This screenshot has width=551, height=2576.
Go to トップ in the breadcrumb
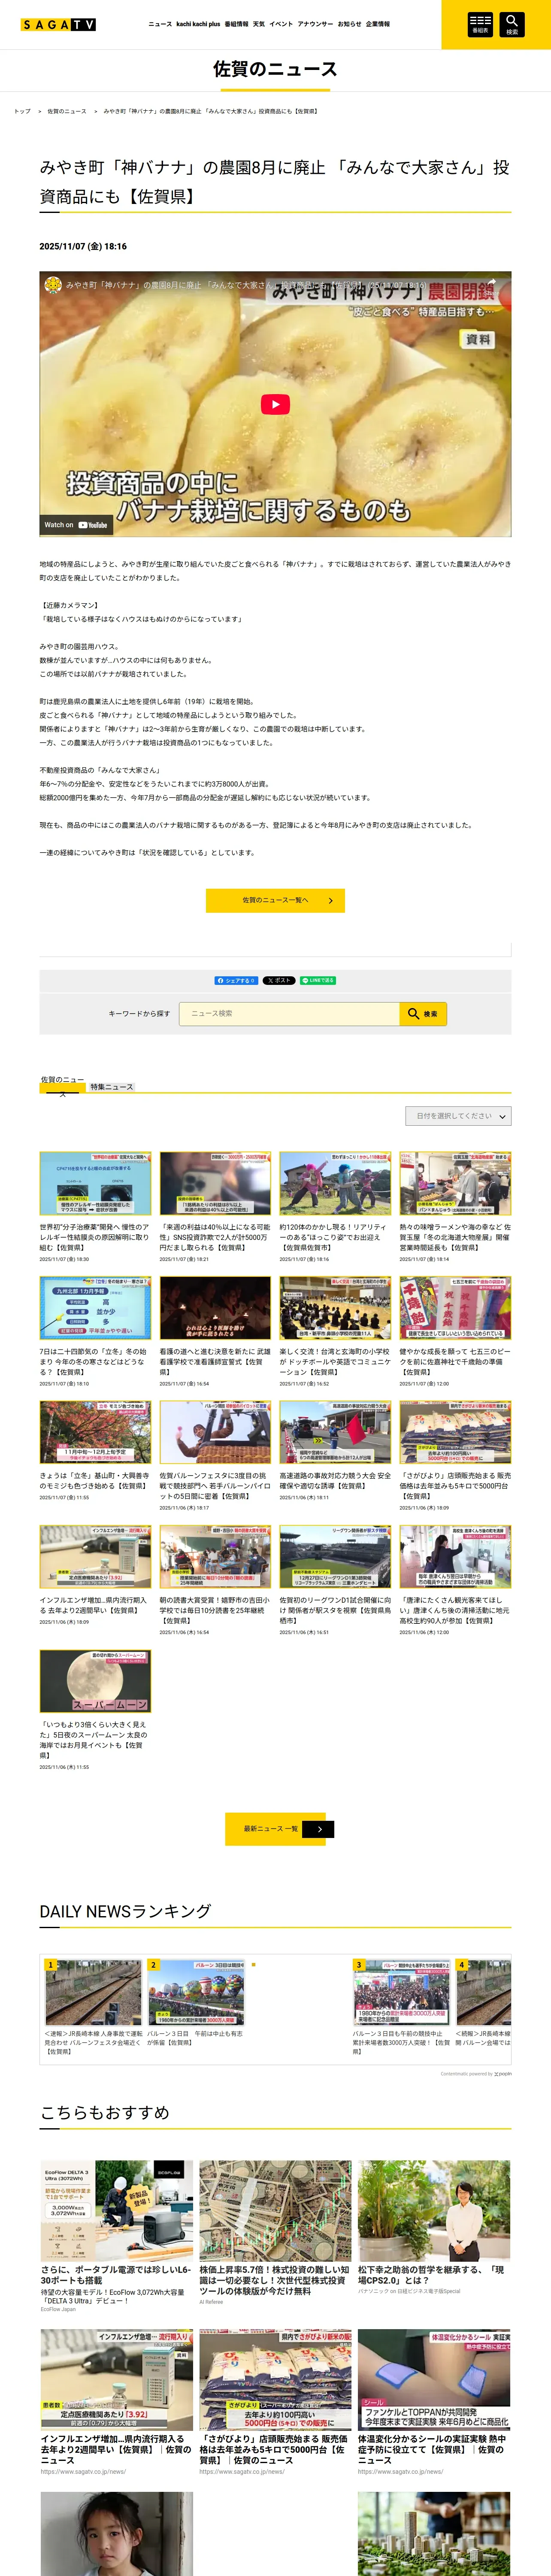click(22, 111)
